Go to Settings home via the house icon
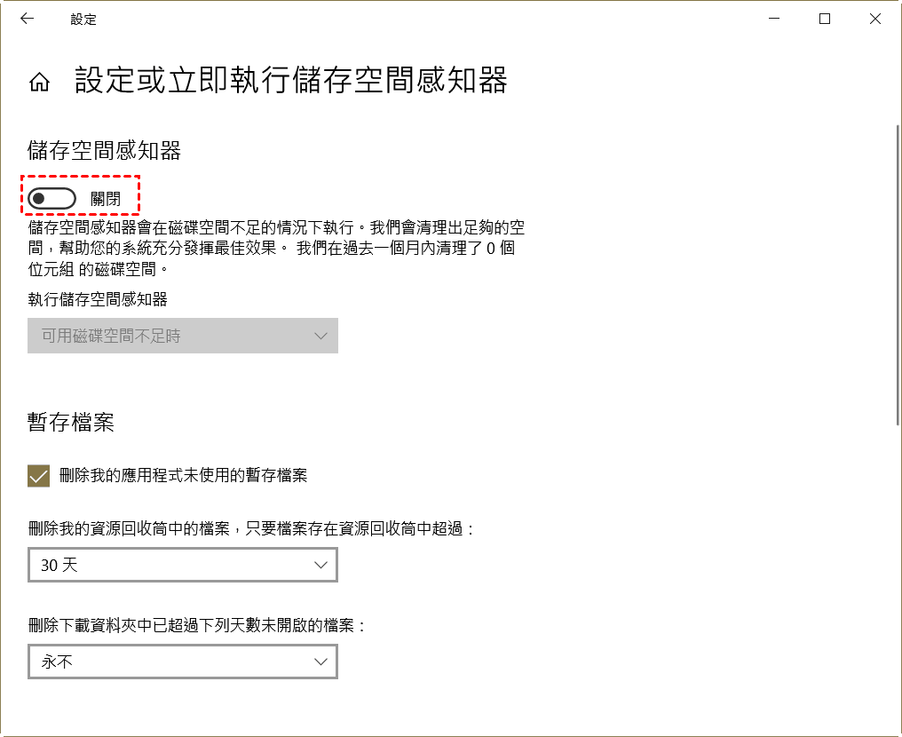Image resolution: width=902 pixels, height=737 pixels. click(x=39, y=83)
